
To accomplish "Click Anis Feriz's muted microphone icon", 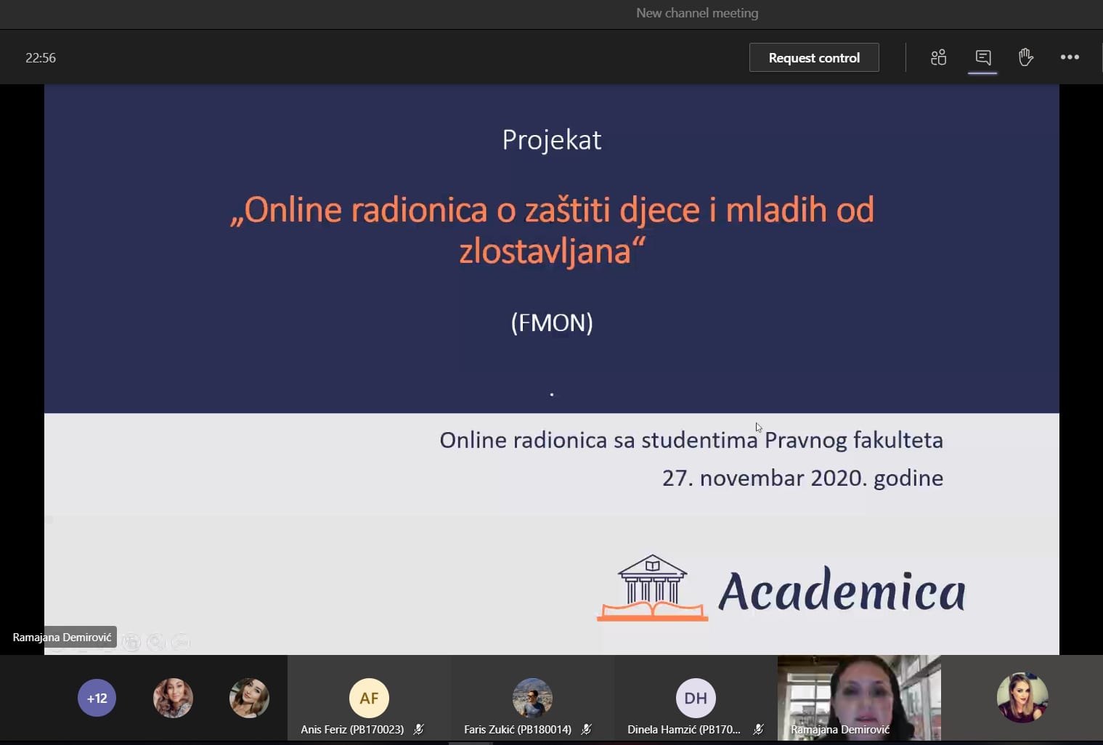I will tap(419, 729).
